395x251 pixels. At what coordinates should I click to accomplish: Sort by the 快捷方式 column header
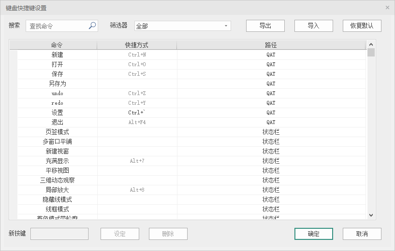pyautogui.click(x=136, y=45)
